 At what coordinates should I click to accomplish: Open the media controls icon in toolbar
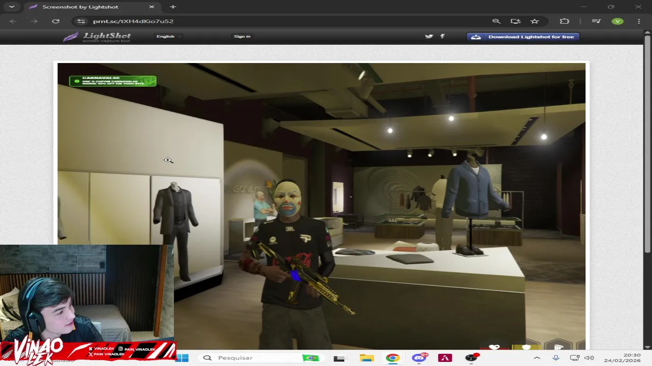coord(596,21)
